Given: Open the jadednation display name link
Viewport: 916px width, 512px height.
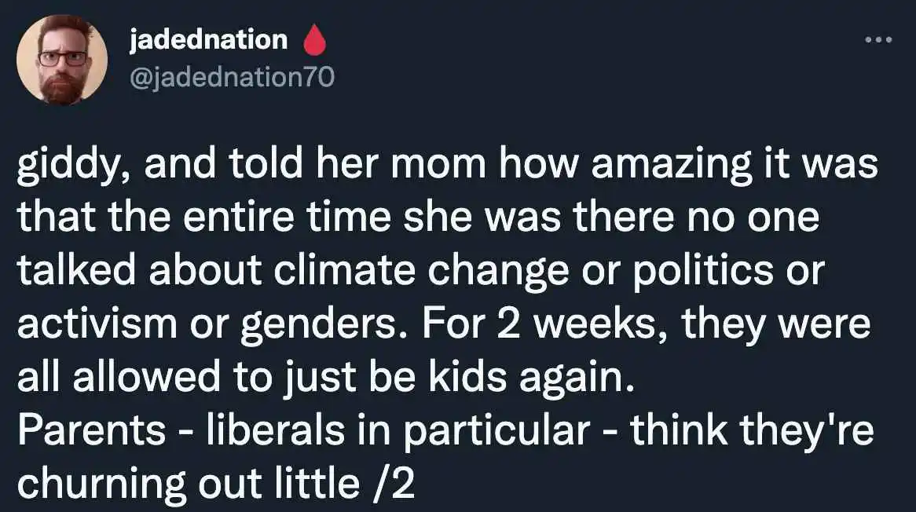Looking at the screenshot, I should click(x=208, y=39).
